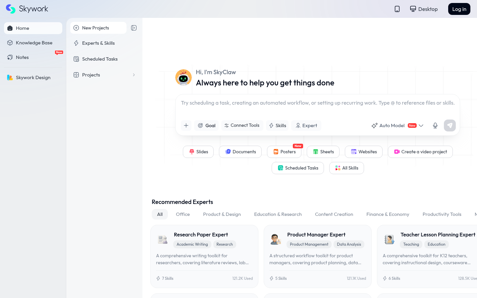Click the SkyClaw robot avatar

(x=184, y=77)
